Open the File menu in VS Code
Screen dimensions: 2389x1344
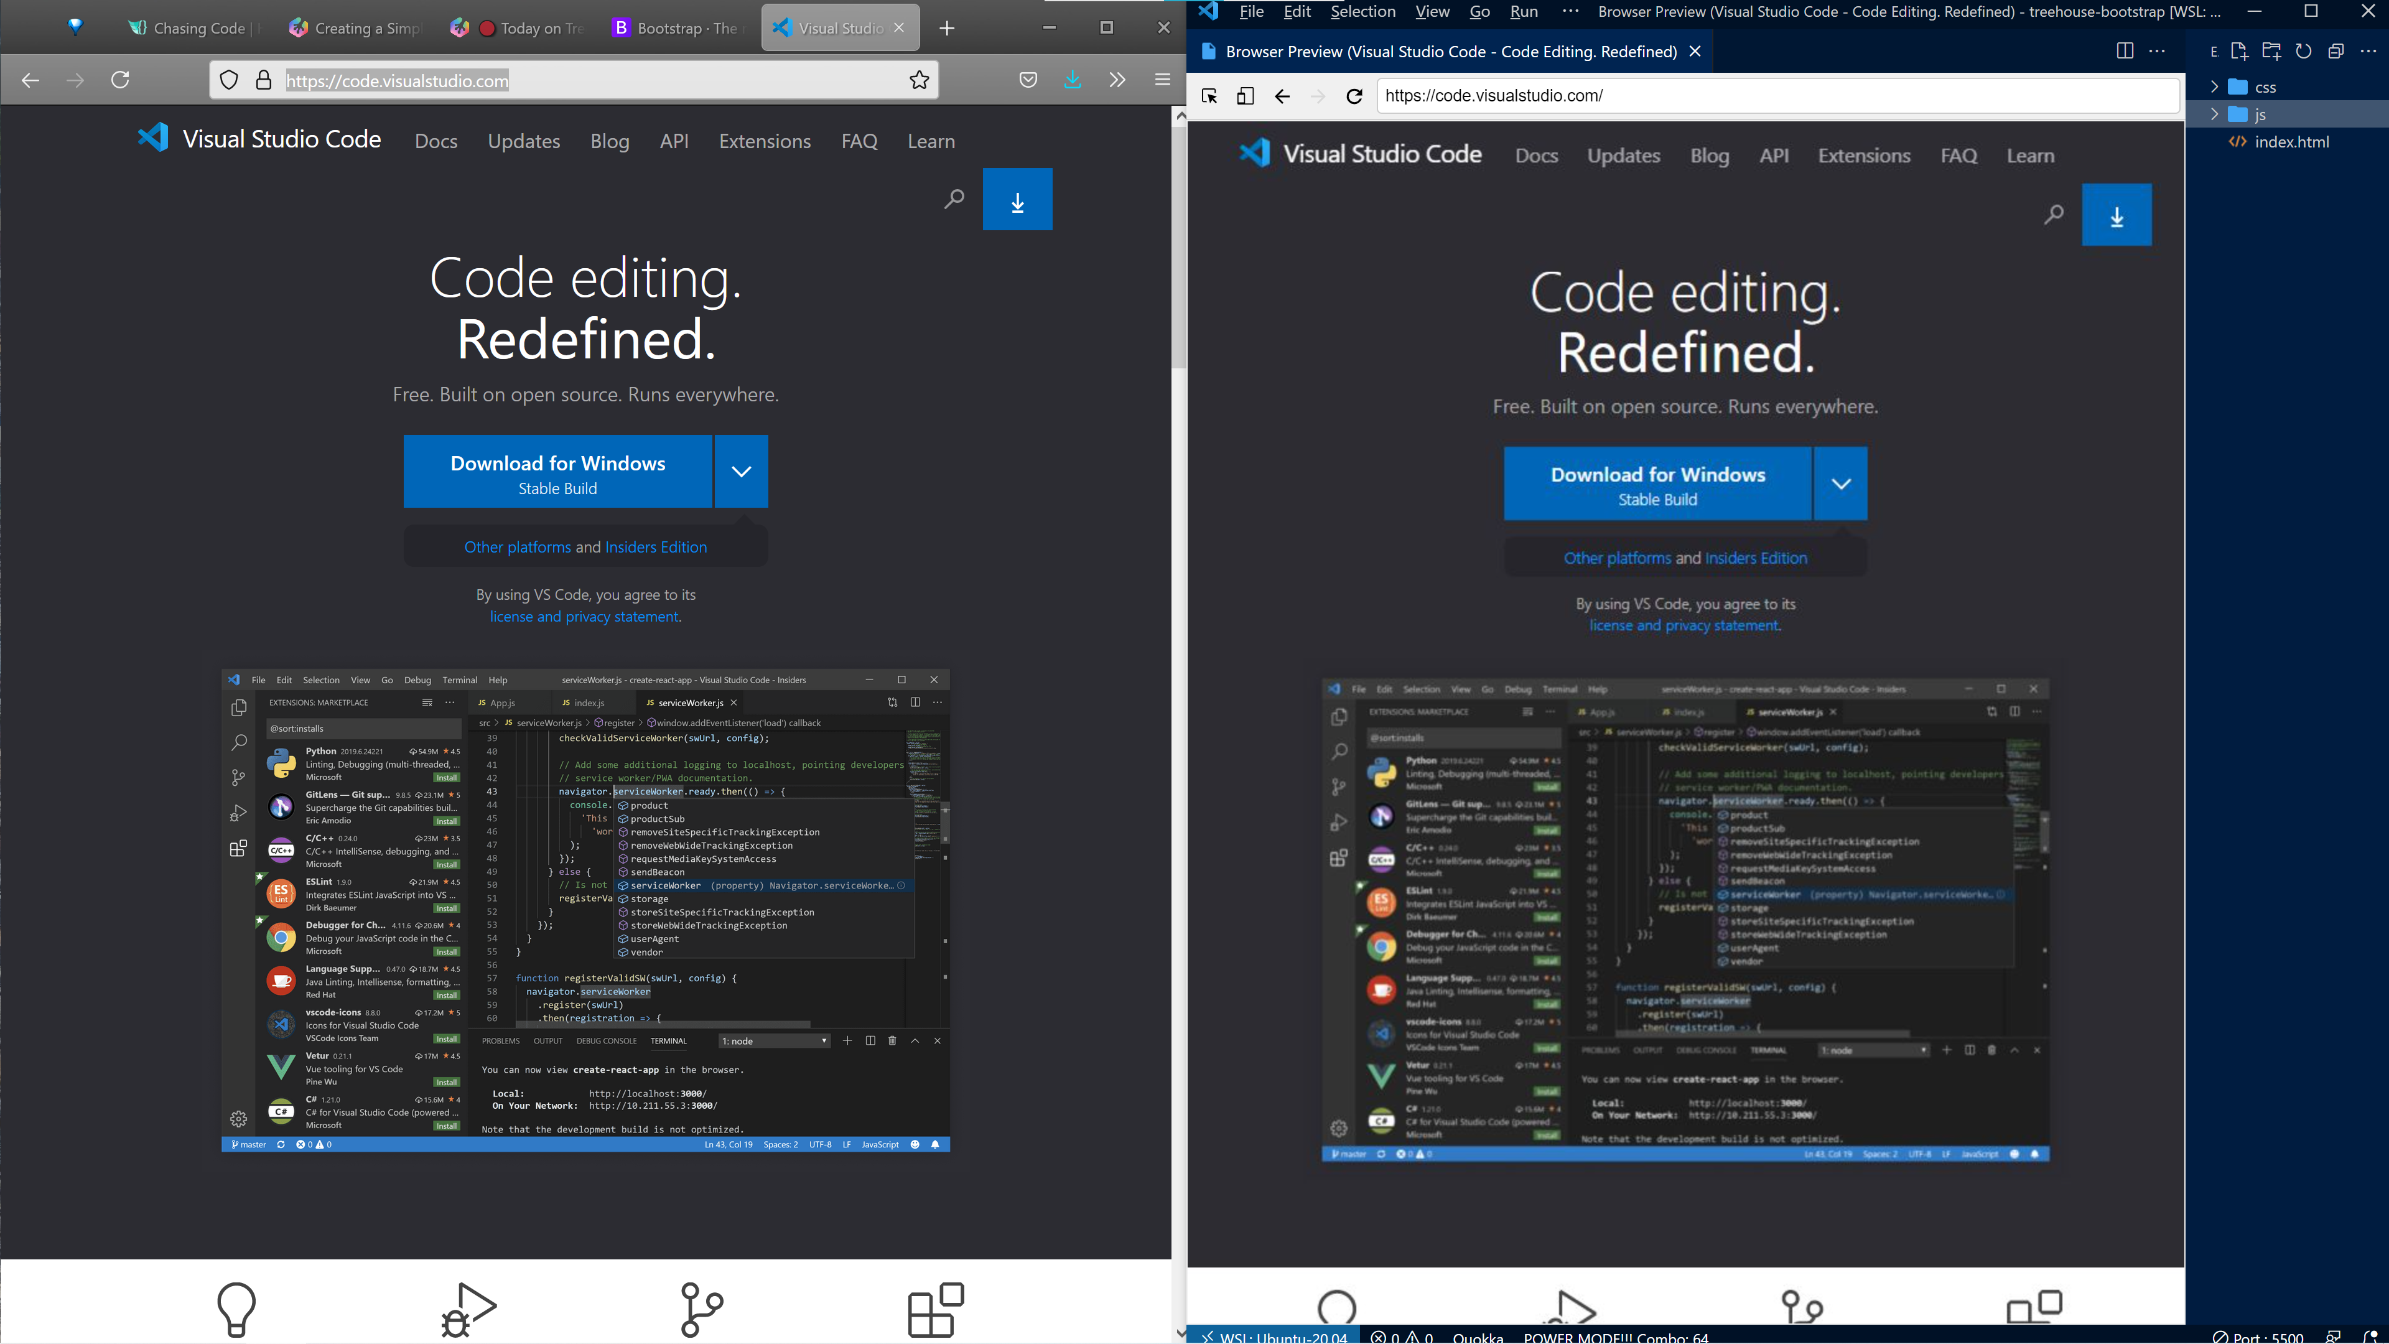click(x=1251, y=12)
